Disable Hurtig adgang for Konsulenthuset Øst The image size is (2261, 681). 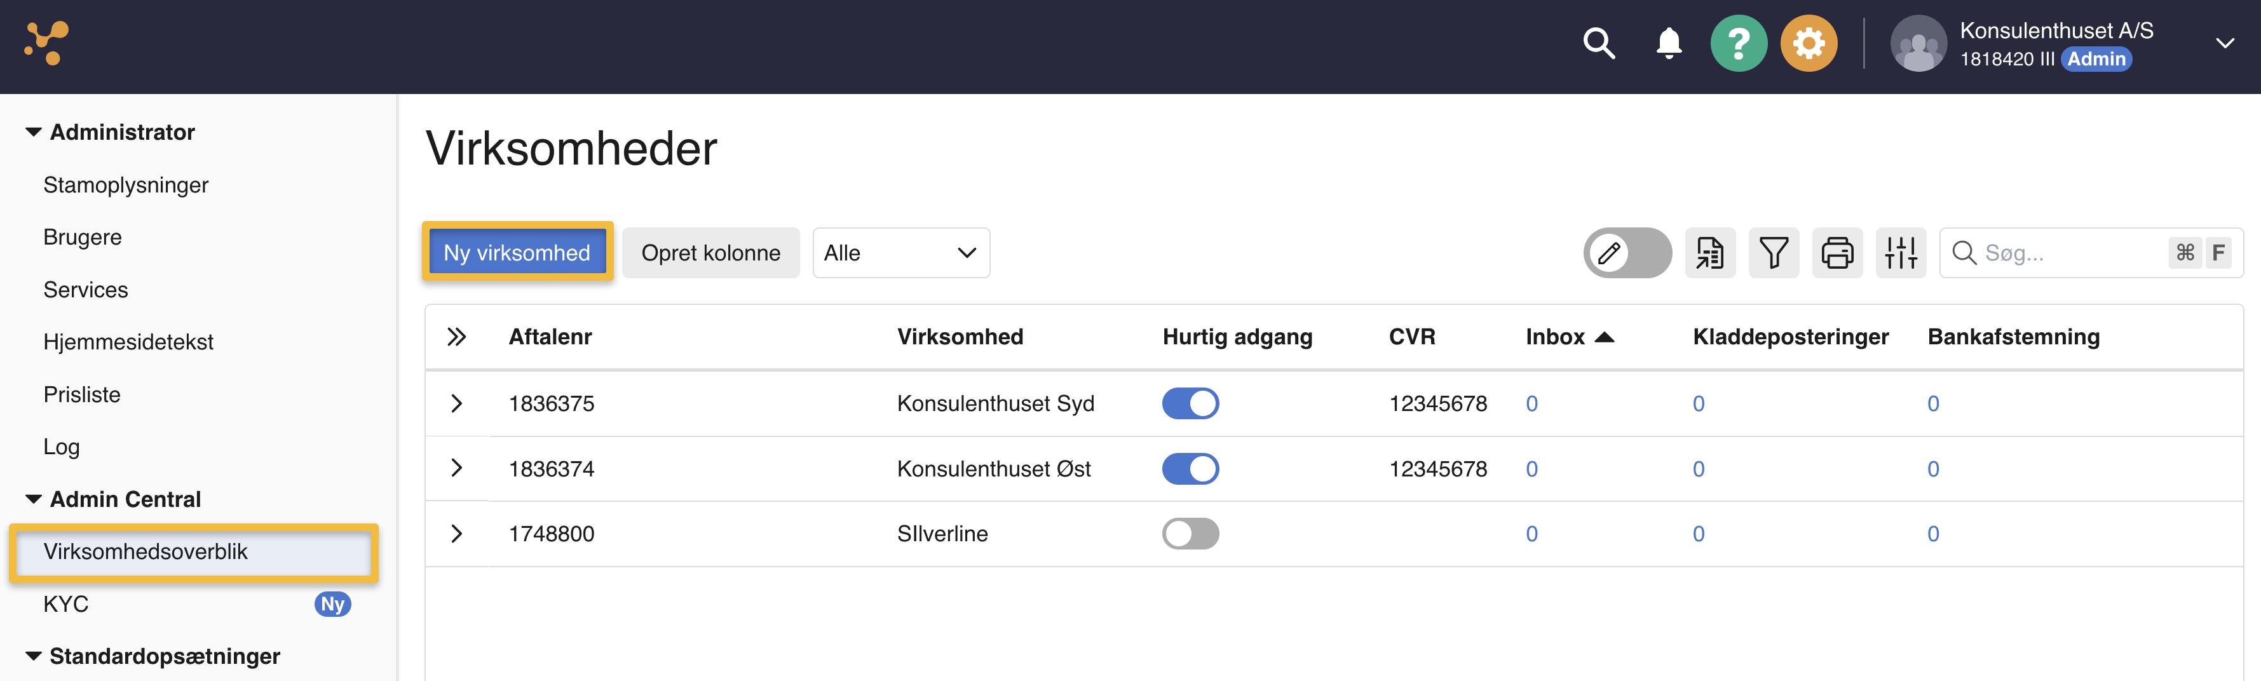tap(1190, 469)
